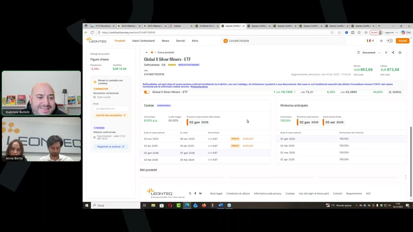Click Cerca prodotti breadcrumb link
The height and width of the screenshot is (232, 413).
pyautogui.click(x=166, y=52)
